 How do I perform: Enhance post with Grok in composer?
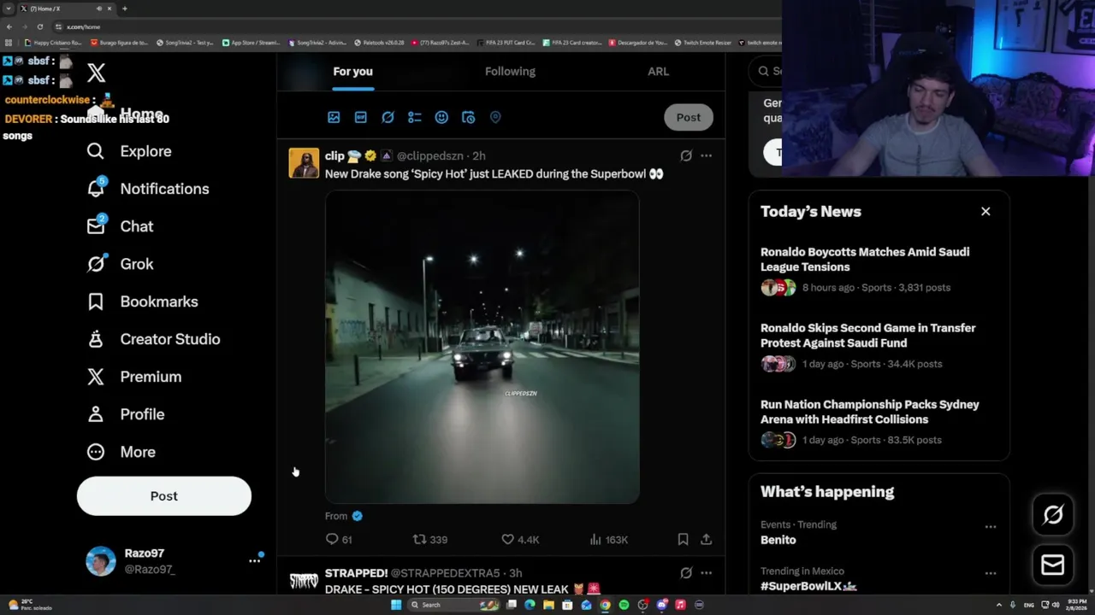[388, 117]
